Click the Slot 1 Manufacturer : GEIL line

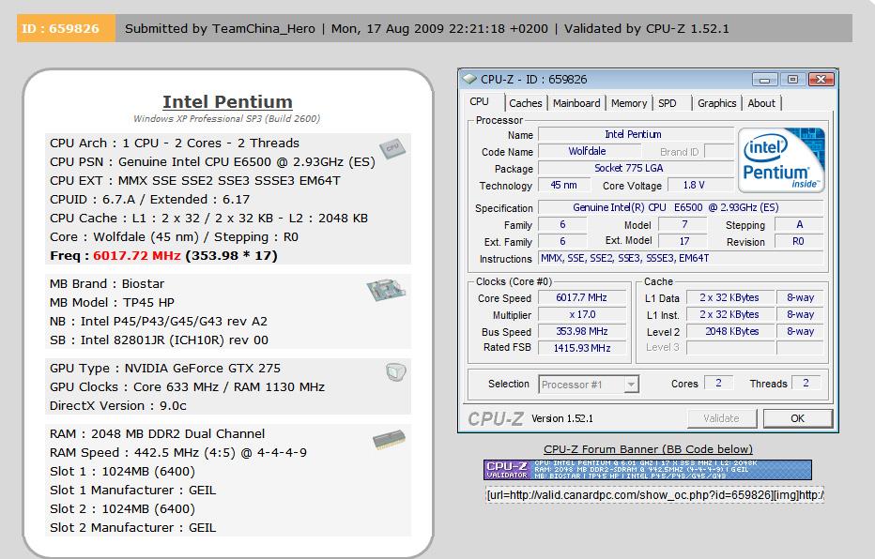(132, 490)
